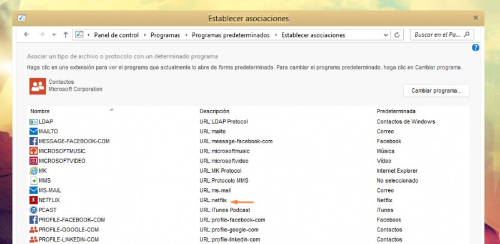The image size is (500, 244).
Task: Click the PCAST iTunes icon
Action: [34, 210]
